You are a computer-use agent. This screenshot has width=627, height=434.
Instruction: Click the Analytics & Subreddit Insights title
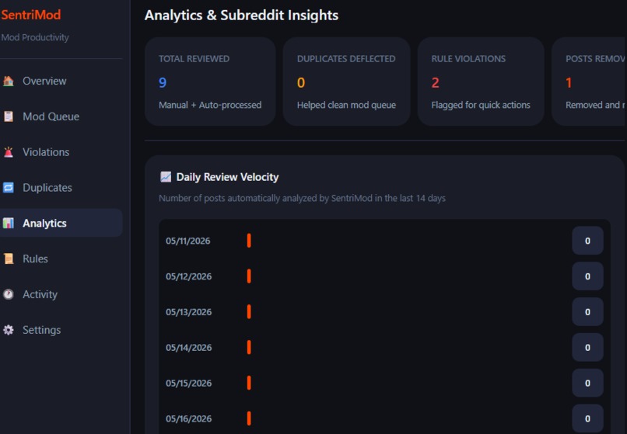click(x=241, y=16)
